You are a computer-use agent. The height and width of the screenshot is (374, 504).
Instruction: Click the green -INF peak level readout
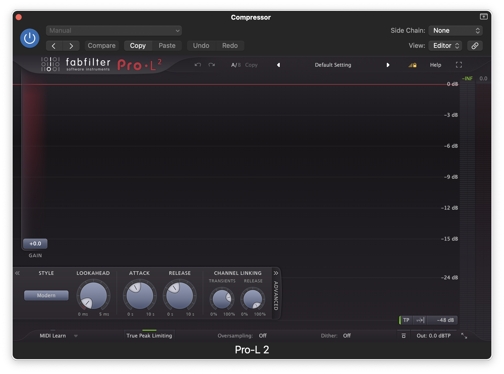467,79
